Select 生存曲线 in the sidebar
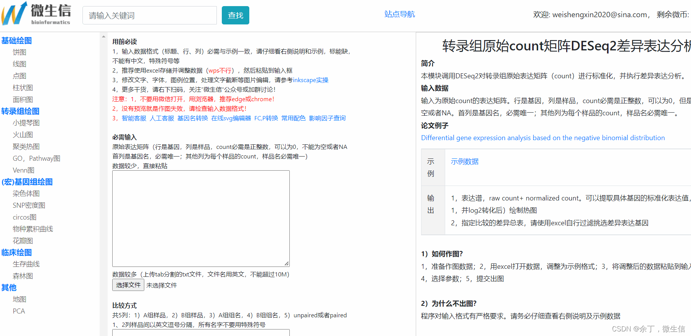This screenshot has height=336, width=691. click(x=26, y=264)
